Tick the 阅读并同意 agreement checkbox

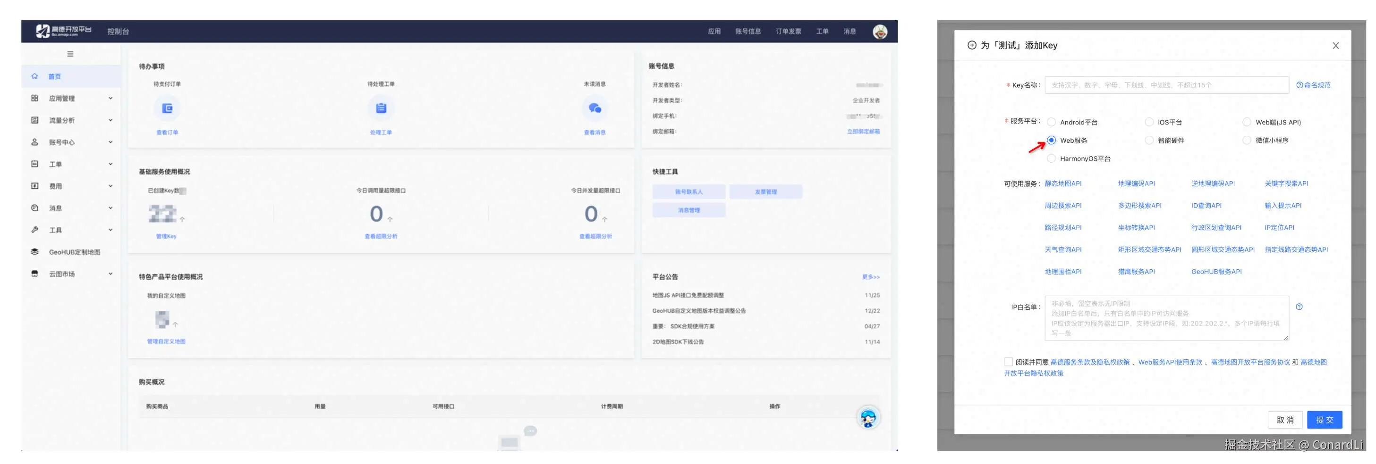click(1008, 362)
